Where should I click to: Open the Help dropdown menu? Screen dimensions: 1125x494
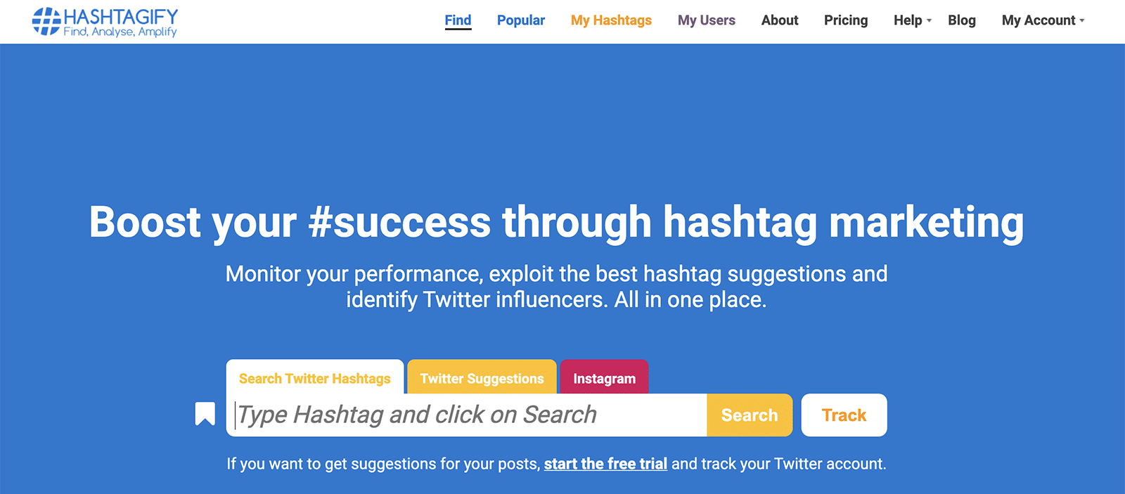pyautogui.click(x=913, y=20)
